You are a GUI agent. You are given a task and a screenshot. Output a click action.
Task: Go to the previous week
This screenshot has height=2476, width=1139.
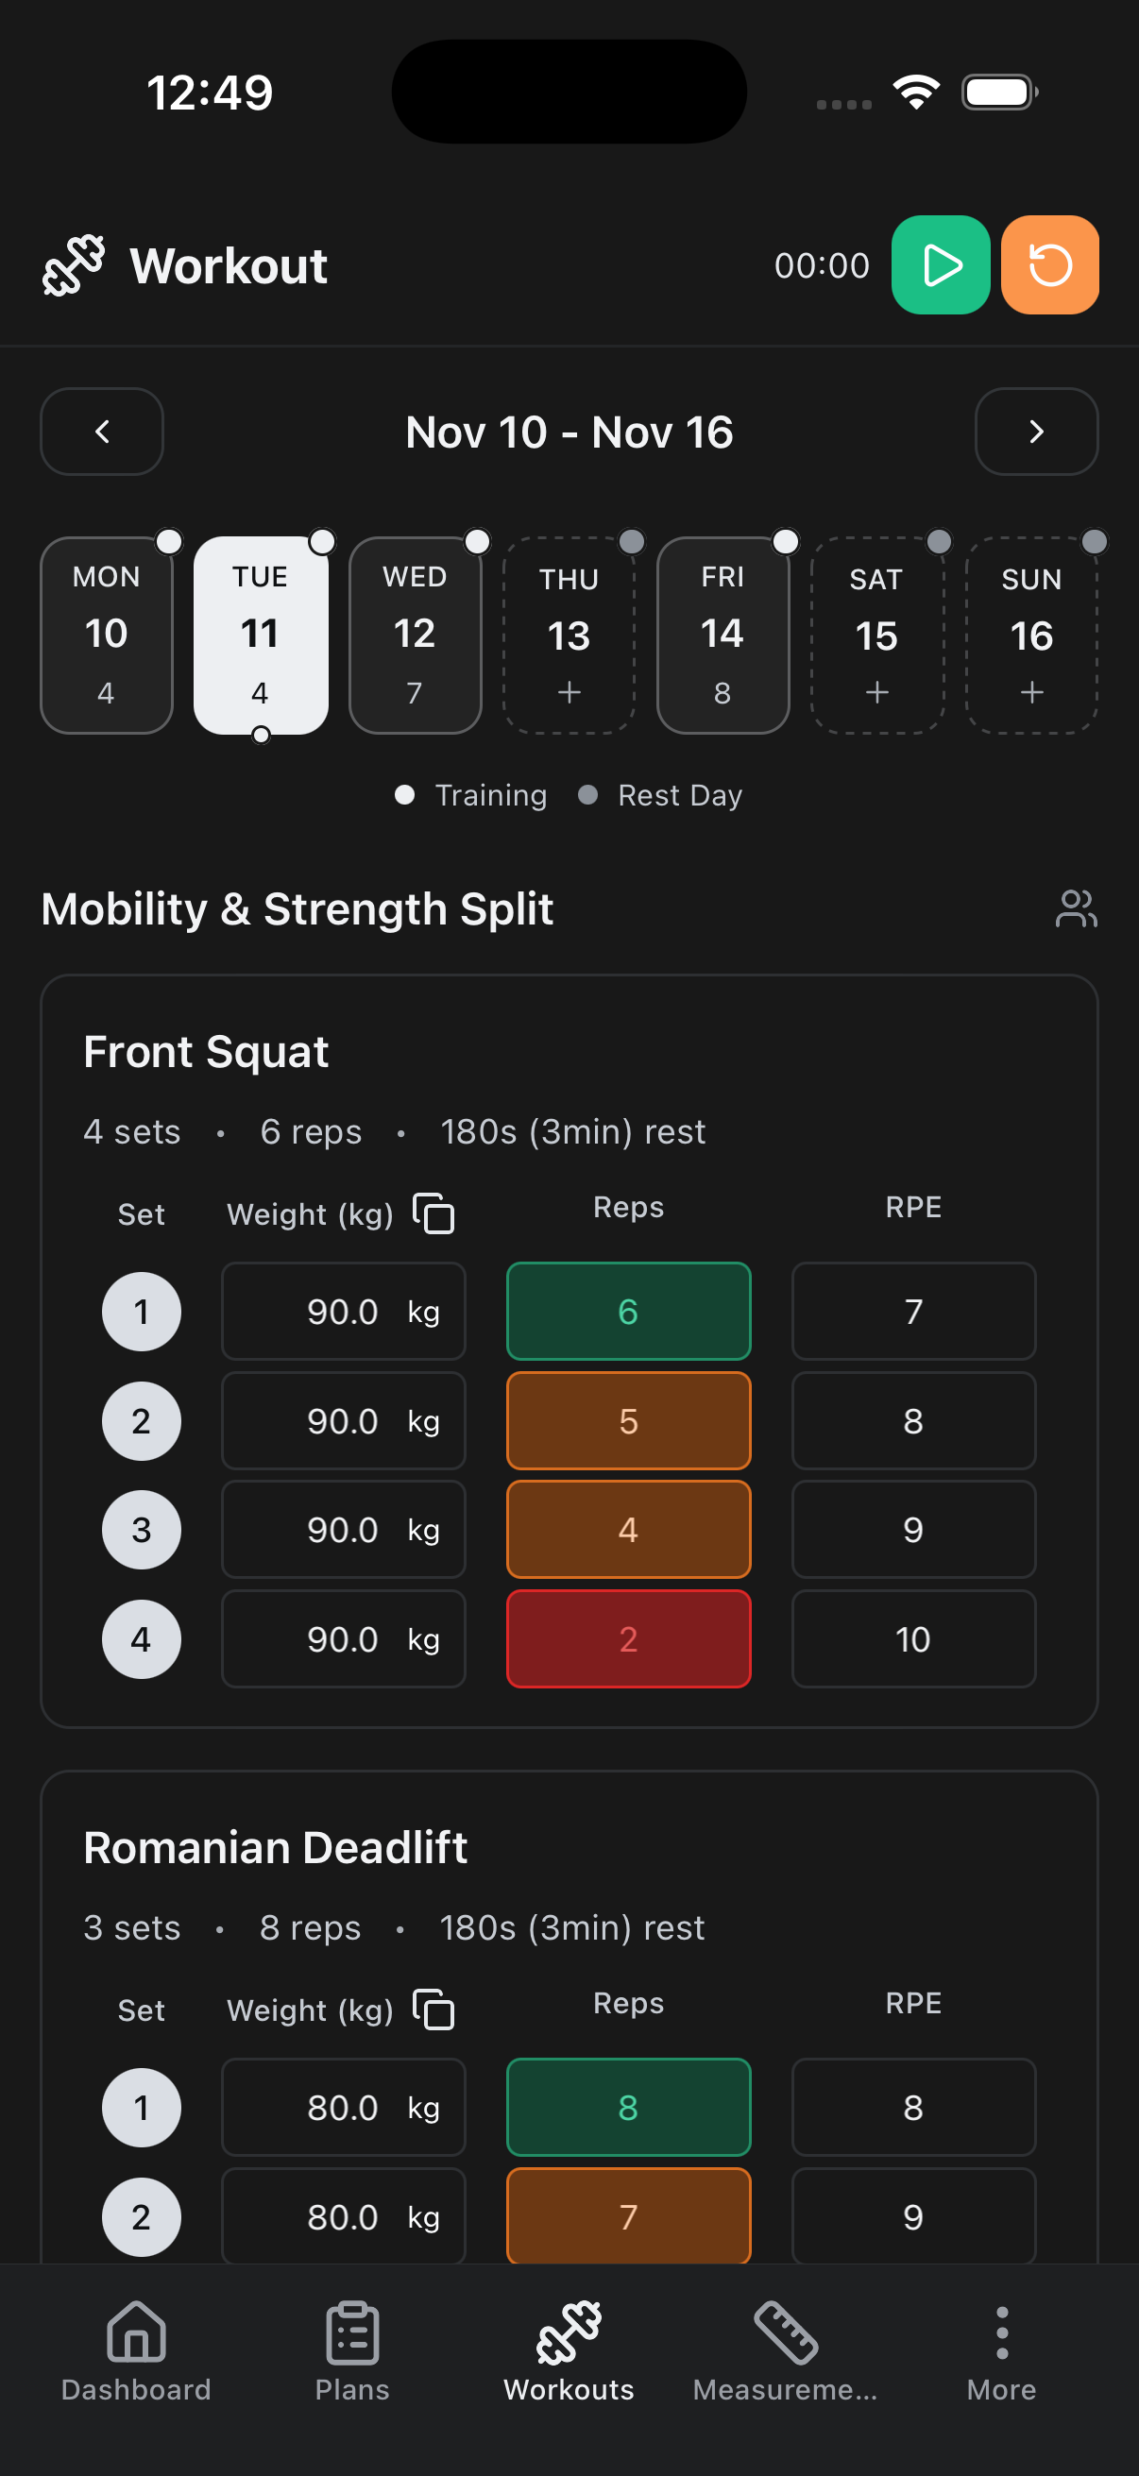(x=102, y=432)
